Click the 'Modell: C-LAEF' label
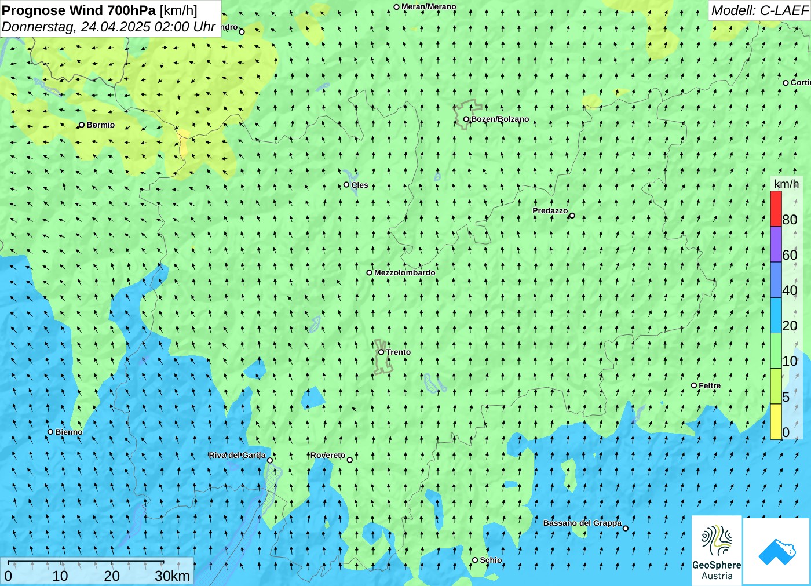Image resolution: width=811 pixels, height=586 pixels. tap(759, 10)
